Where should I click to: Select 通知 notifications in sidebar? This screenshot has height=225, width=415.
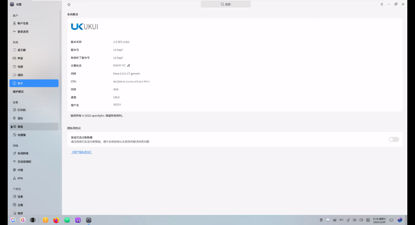pos(20,75)
